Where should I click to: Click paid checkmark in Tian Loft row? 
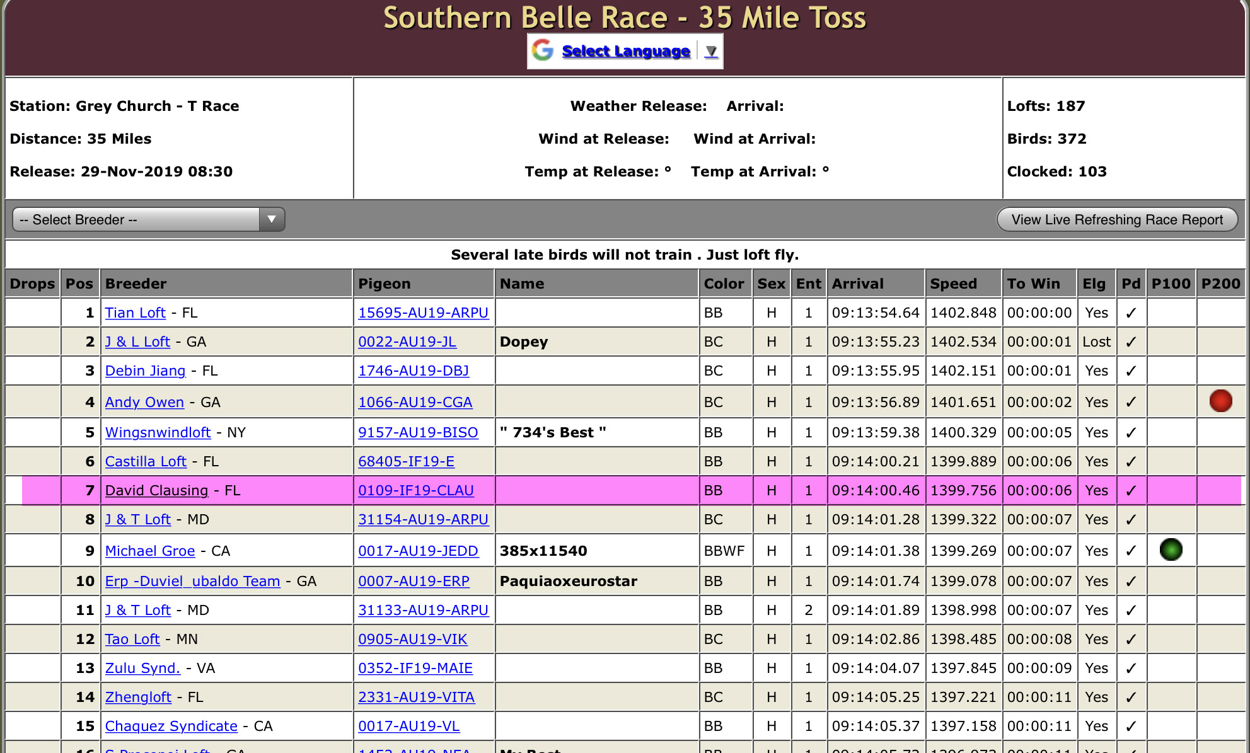click(x=1131, y=313)
